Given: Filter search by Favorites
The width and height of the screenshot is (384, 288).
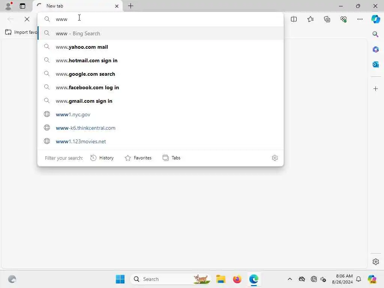Looking at the screenshot, I should (x=138, y=158).
